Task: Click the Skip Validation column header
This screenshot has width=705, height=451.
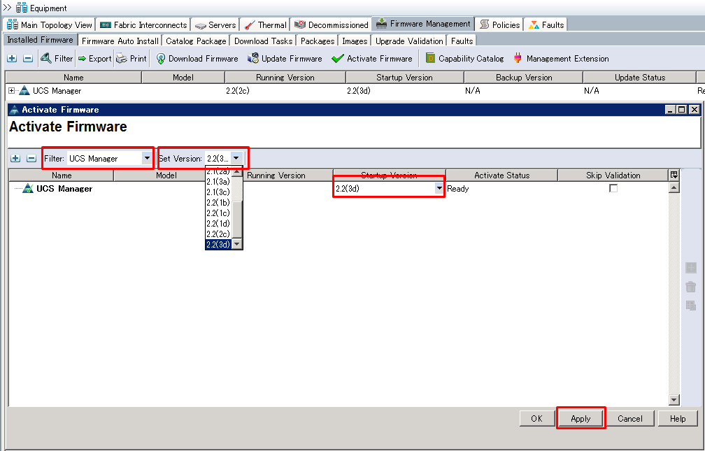Action: [613, 176]
